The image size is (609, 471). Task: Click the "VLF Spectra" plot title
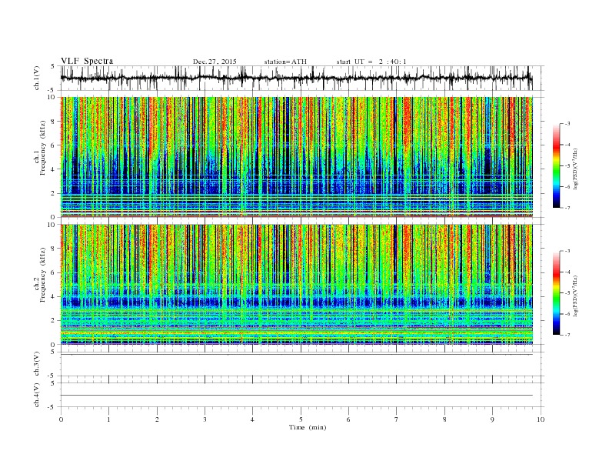[87, 61]
